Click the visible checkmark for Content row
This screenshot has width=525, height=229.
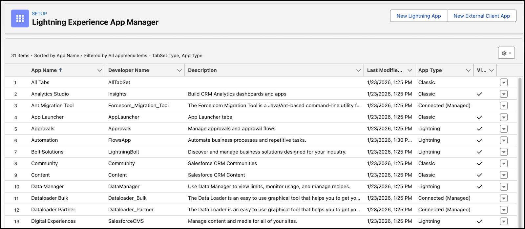coord(479,175)
